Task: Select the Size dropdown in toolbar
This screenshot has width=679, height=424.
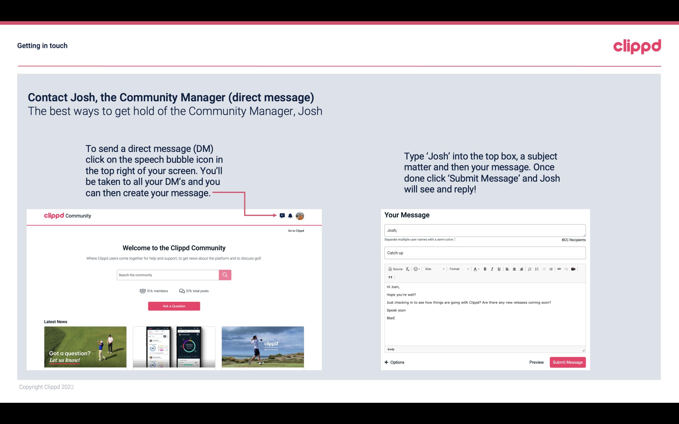Action: 433,269
